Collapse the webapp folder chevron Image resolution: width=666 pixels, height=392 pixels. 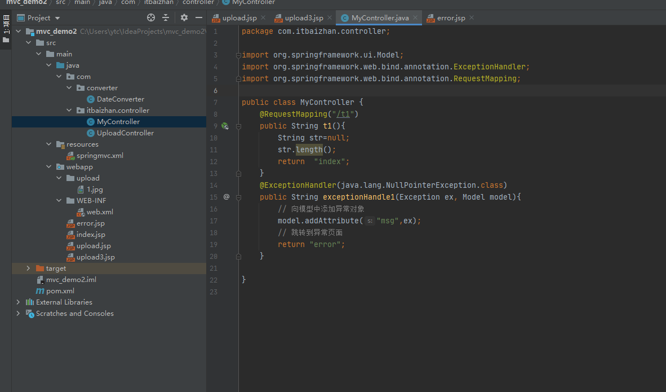[x=49, y=166]
